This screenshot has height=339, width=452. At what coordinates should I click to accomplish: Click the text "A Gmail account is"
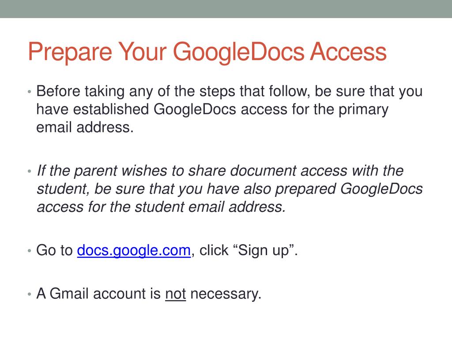[98, 294]
